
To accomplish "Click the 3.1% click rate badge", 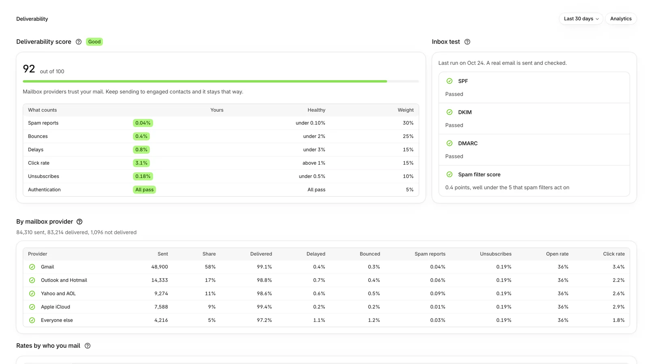I will coord(141,163).
